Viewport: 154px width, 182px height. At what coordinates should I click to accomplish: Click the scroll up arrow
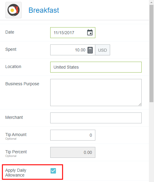(151, 2)
